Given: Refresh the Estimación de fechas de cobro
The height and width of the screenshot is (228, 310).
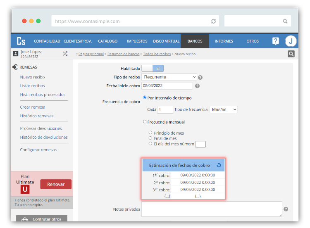Looking at the screenshot, I should [x=219, y=165].
